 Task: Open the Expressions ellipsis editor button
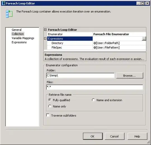[144, 38]
